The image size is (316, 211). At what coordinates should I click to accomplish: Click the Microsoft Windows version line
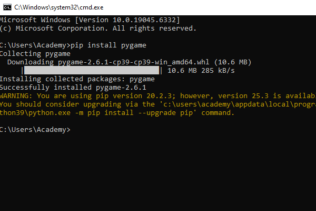point(90,20)
